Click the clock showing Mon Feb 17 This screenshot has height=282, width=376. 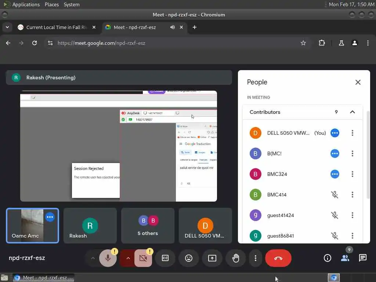[351, 4]
